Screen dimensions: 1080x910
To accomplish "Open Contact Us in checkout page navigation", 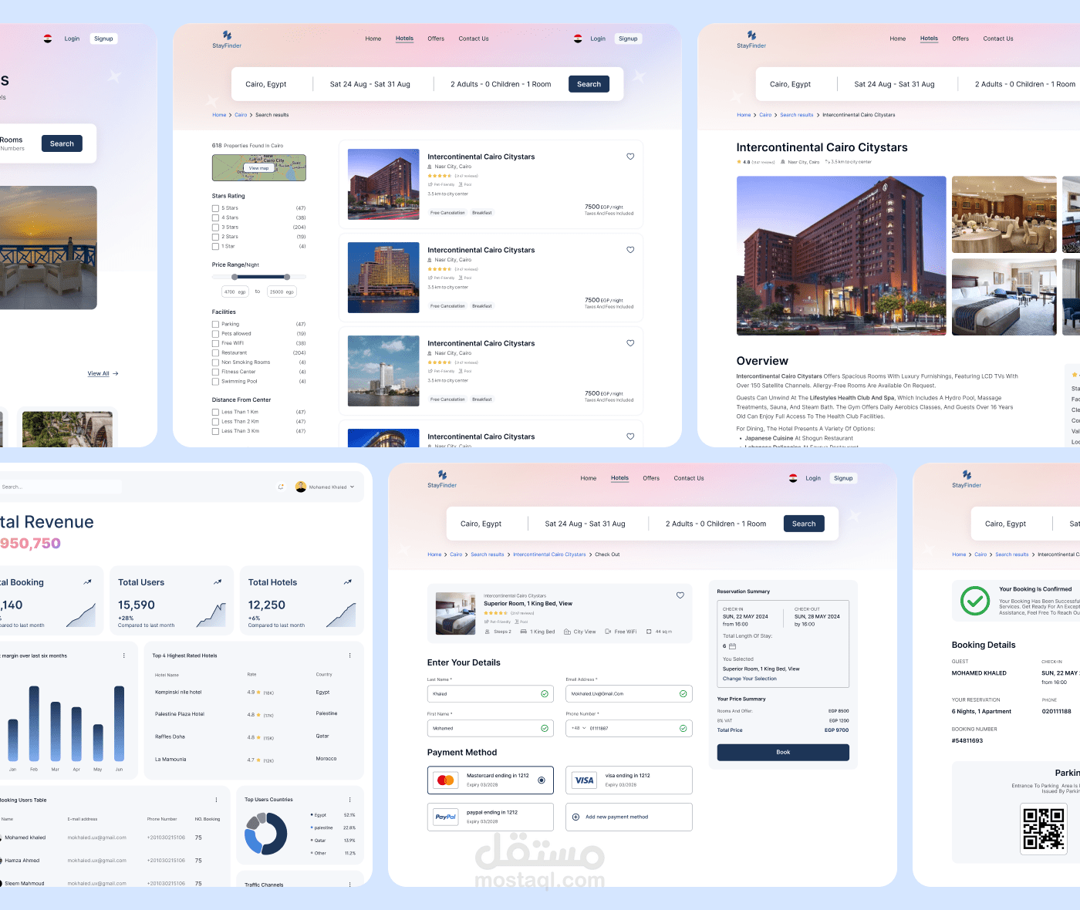I will pyautogui.click(x=689, y=478).
